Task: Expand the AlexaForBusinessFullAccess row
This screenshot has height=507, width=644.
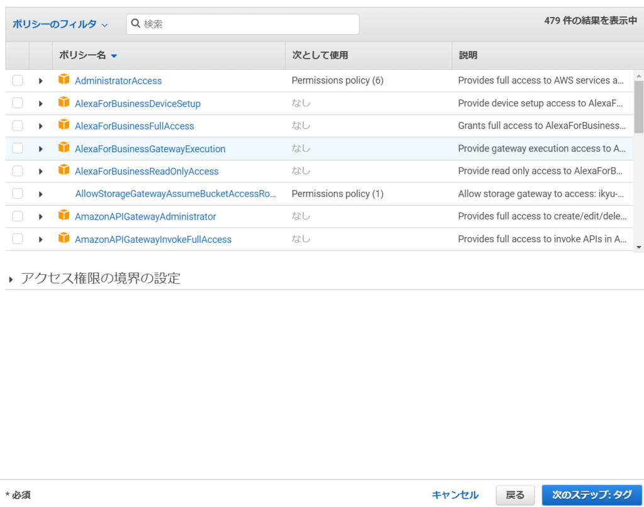Action: point(41,126)
